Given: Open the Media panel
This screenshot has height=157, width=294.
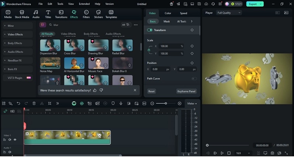Looking at the screenshot, I should click(x=8, y=14).
